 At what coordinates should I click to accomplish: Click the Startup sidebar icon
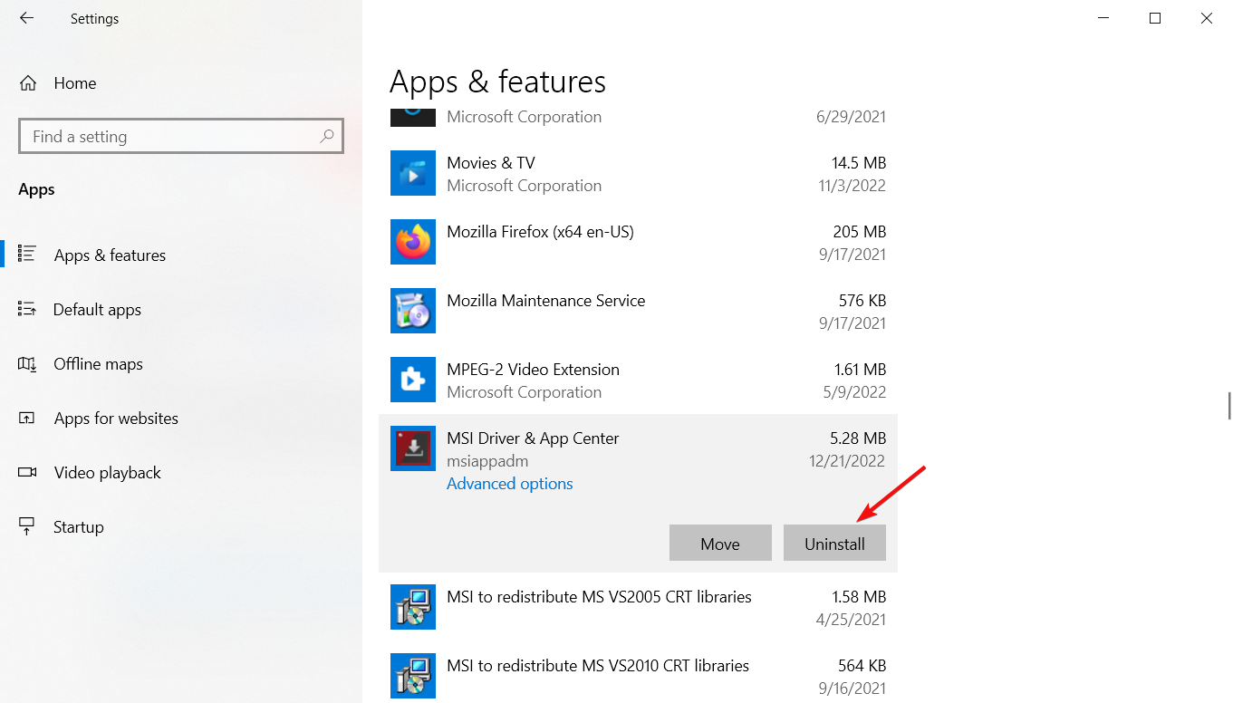point(27,526)
